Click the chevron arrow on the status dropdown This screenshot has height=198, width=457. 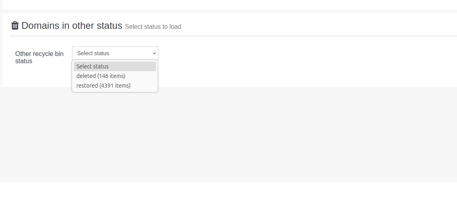point(154,53)
